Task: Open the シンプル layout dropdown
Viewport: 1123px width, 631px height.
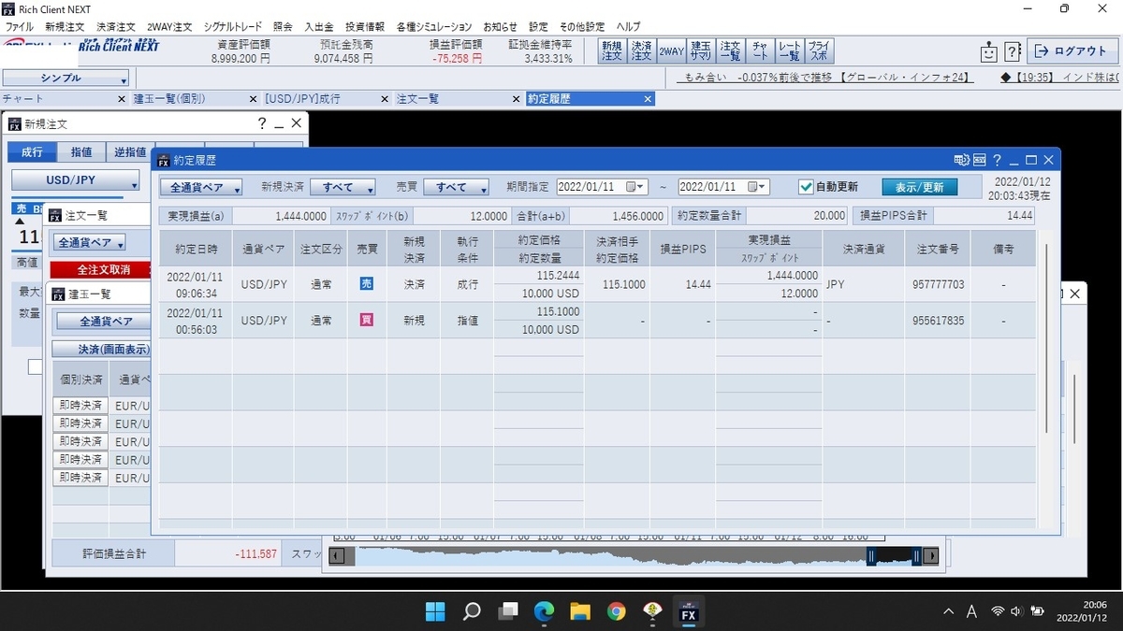Action: coord(66,79)
